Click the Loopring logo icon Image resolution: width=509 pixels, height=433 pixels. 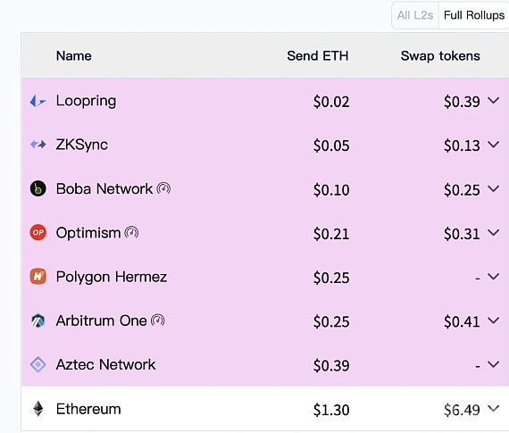tap(38, 101)
